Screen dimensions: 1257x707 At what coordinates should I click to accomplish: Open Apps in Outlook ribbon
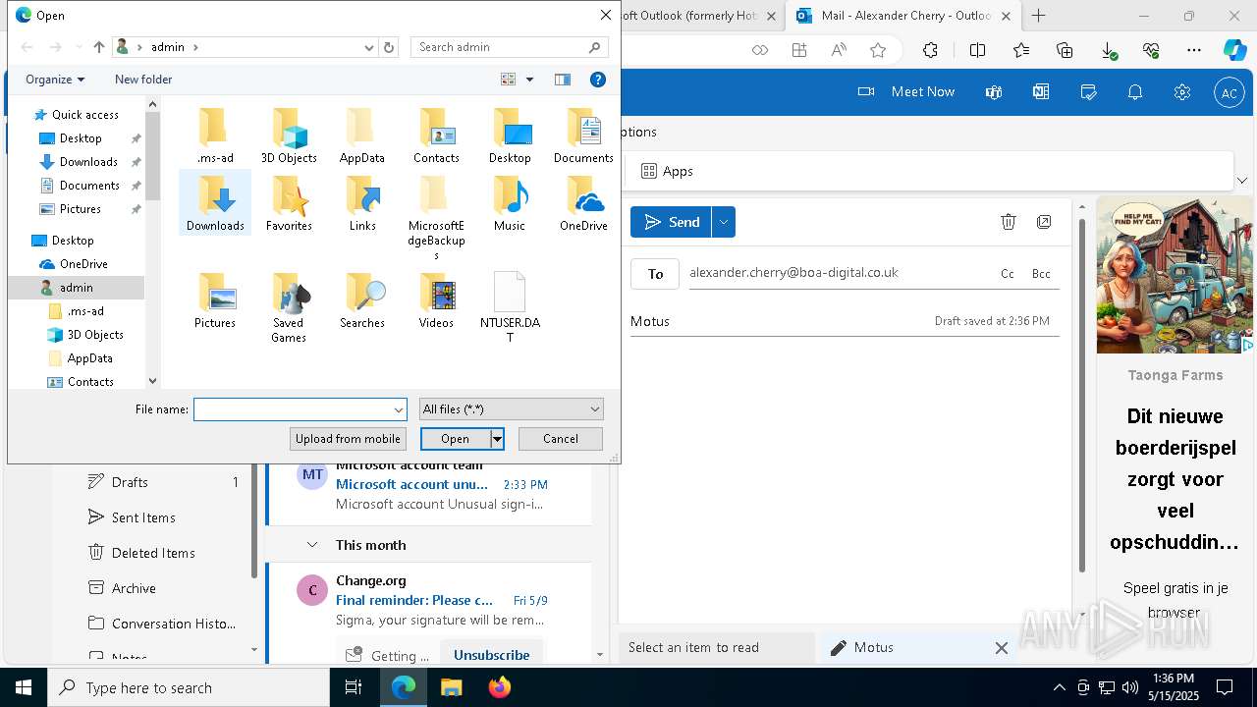click(667, 171)
